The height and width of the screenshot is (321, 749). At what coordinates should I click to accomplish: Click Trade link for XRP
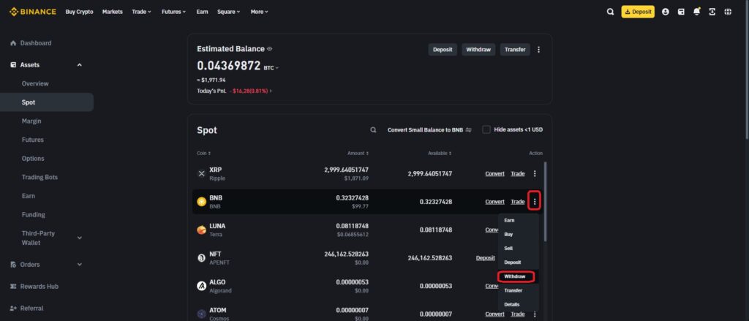pyautogui.click(x=518, y=174)
